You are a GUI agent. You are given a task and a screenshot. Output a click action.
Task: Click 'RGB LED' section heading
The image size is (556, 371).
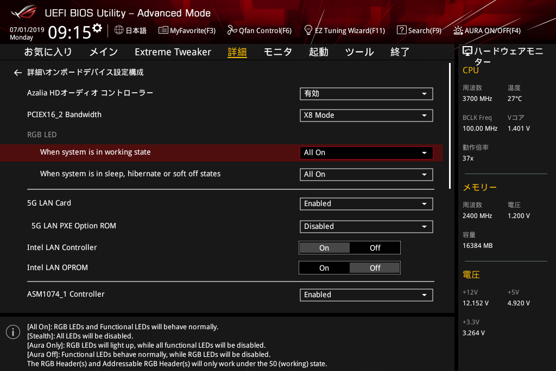pos(42,135)
